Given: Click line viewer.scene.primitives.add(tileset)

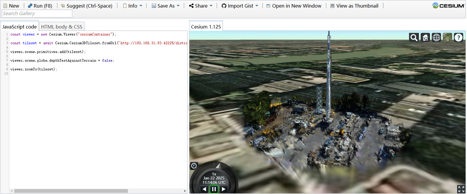Looking at the screenshot, I should [48, 52].
